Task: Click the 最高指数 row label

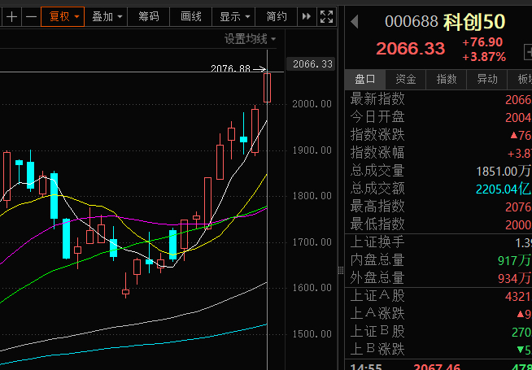Action: click(377, 207)
